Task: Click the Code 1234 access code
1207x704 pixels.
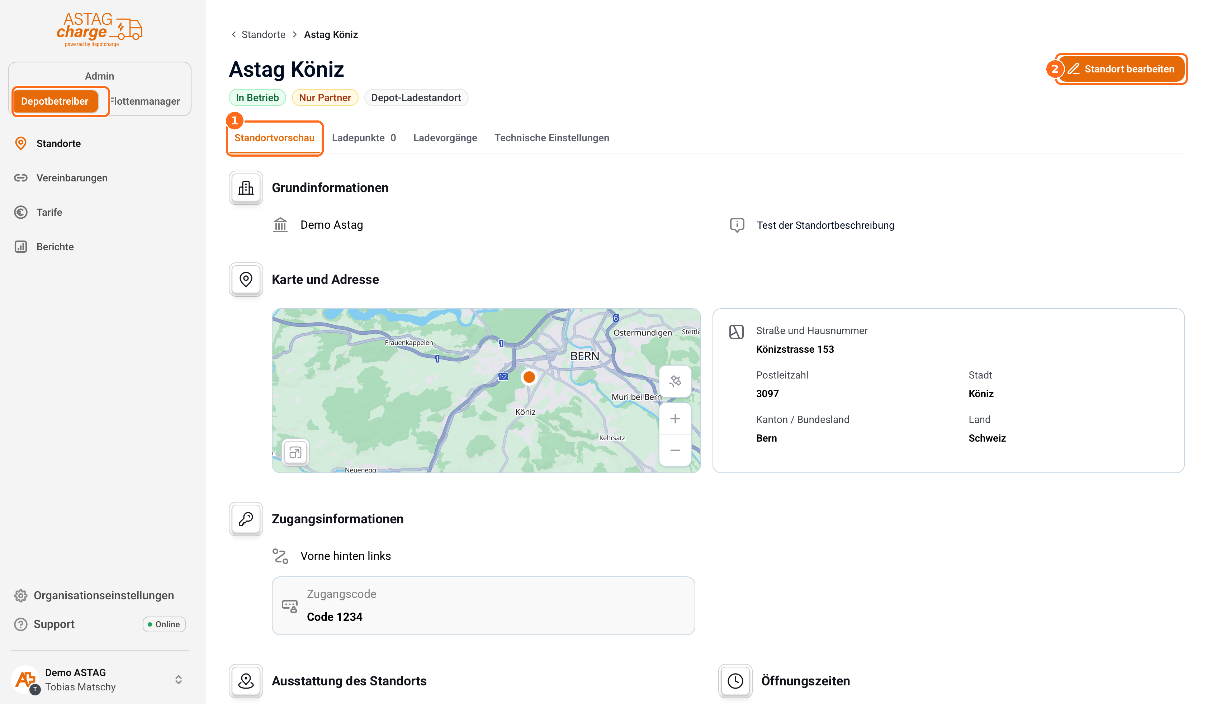Action: (334, 617)
